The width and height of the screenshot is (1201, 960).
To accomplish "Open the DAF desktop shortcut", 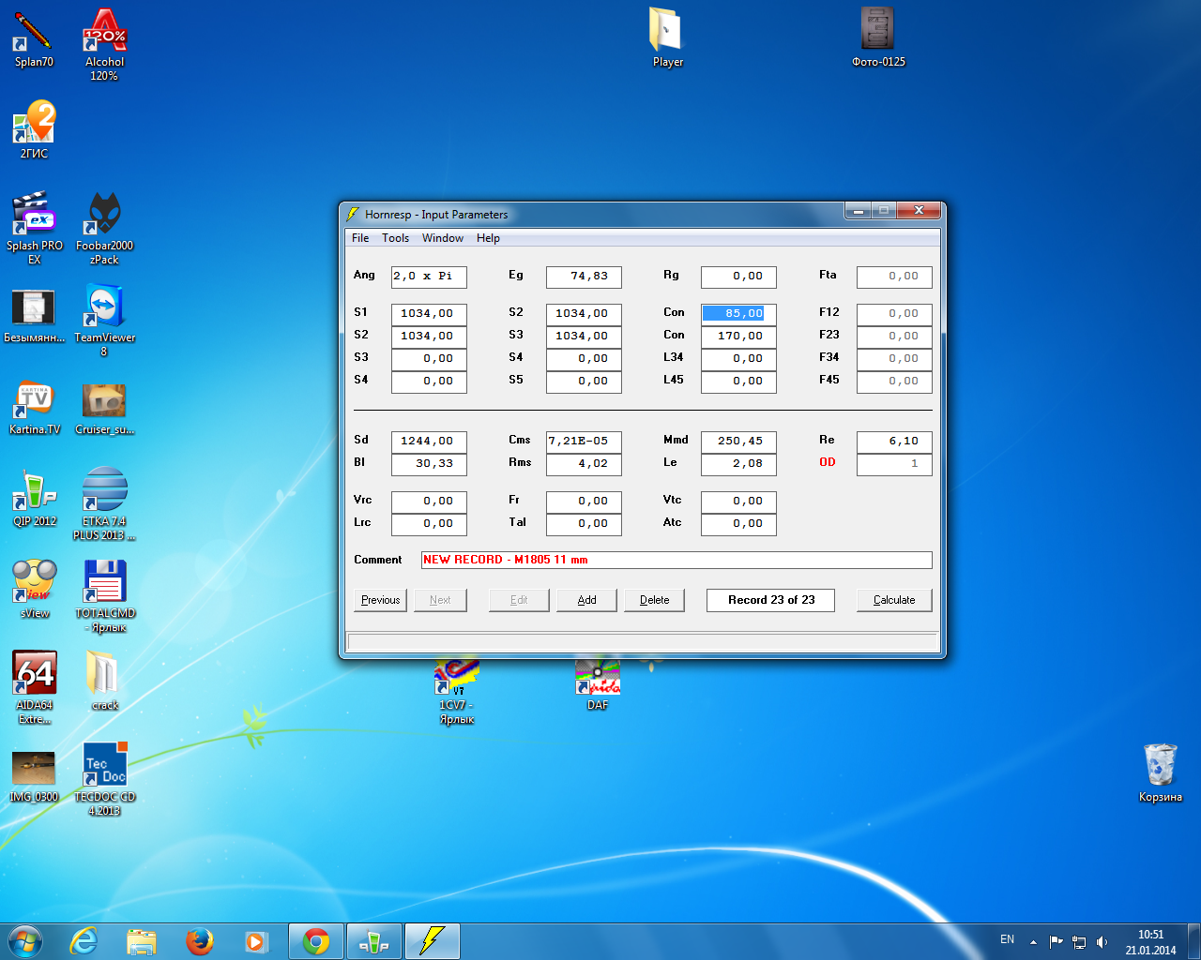I will coord(598,684).
